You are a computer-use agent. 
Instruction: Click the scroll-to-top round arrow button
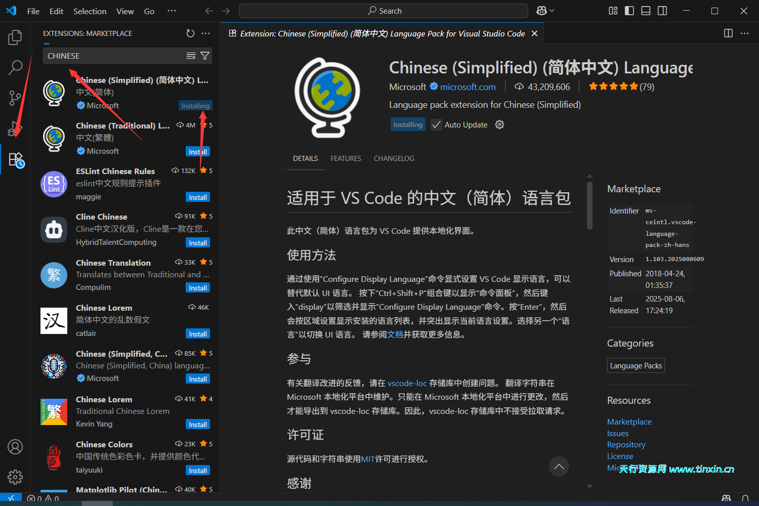(x=559, y=467)
